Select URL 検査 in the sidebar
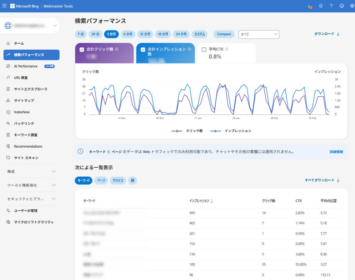Screen dimensions: 355x280 pyautogui.click(x=21, y=77)
